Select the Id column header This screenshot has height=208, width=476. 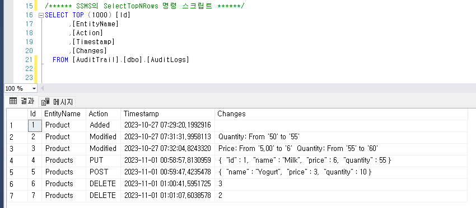pyautogui.click(x=35, y=114)
